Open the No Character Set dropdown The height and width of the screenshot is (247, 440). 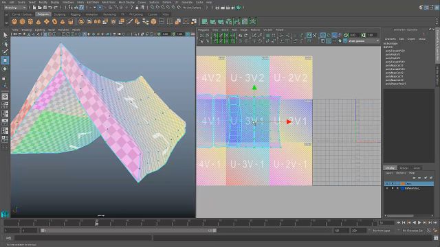coord(412,231)
